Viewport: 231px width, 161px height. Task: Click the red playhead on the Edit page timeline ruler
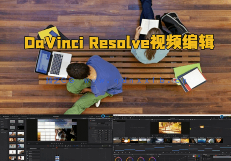[x=57, y=148]
